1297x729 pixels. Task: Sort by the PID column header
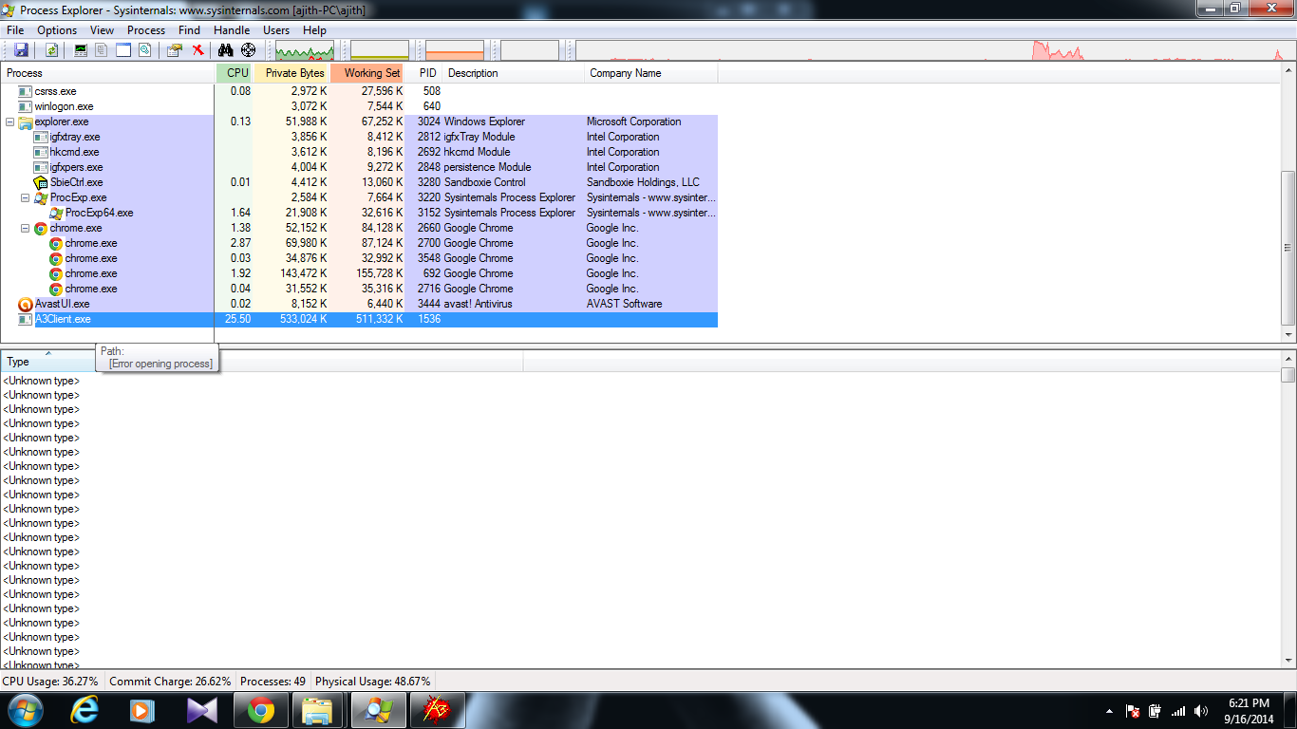point(424,73)
